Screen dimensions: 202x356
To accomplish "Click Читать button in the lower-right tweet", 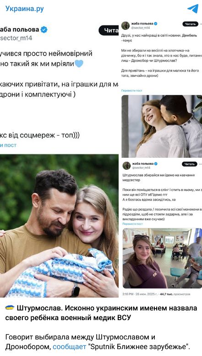I will 189,164.
